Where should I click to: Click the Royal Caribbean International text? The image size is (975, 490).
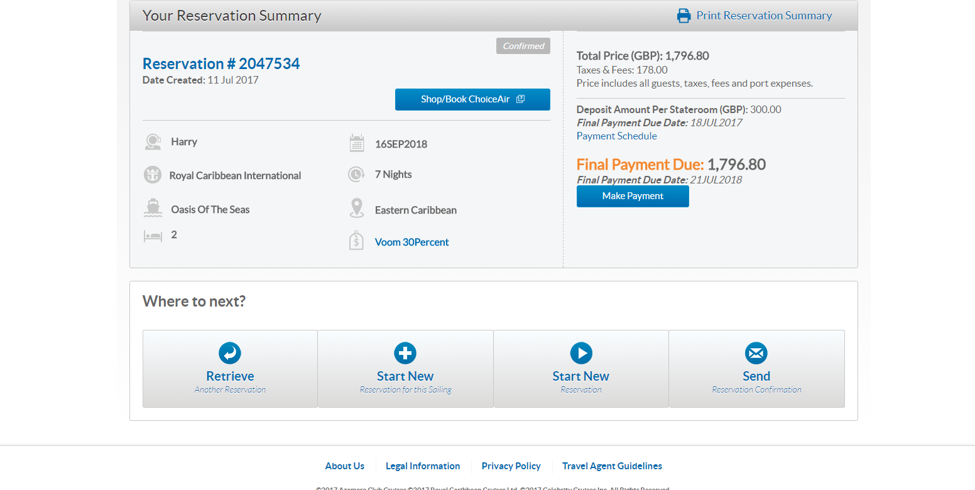pos(235,176)
